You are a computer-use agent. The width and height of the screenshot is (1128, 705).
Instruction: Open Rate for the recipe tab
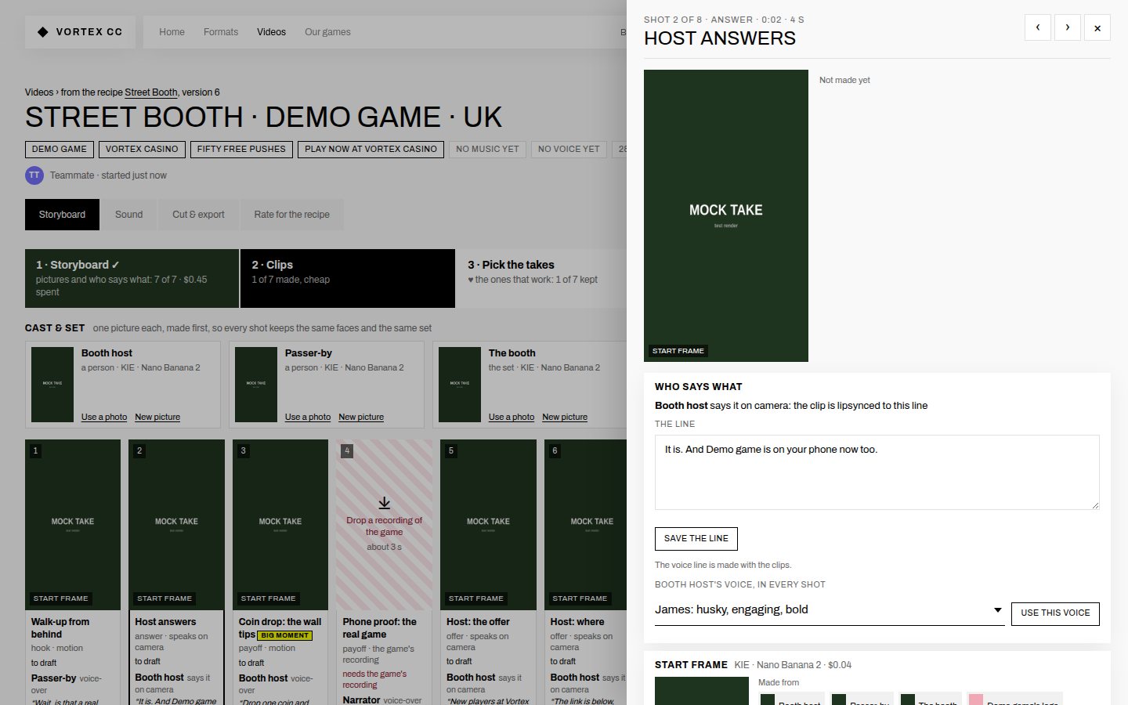pyautogui.click(x=291, y=215)
